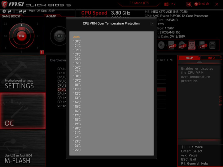
Task: Select 106°C protection value
Action: tap(77, 67)
